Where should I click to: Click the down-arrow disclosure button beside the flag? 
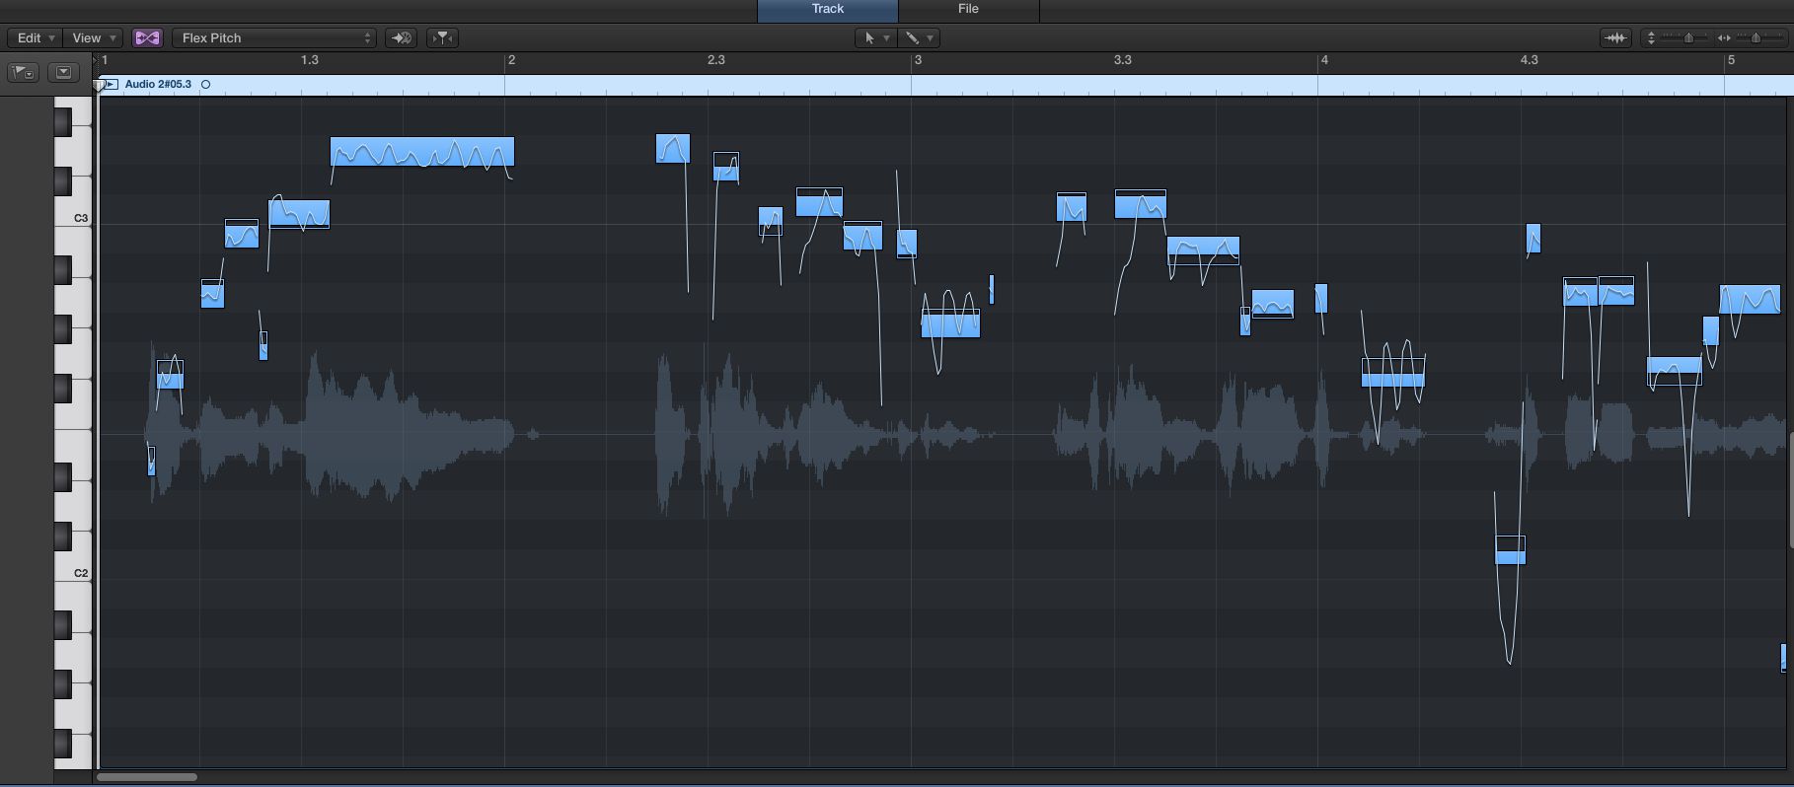tap(64, 72)
